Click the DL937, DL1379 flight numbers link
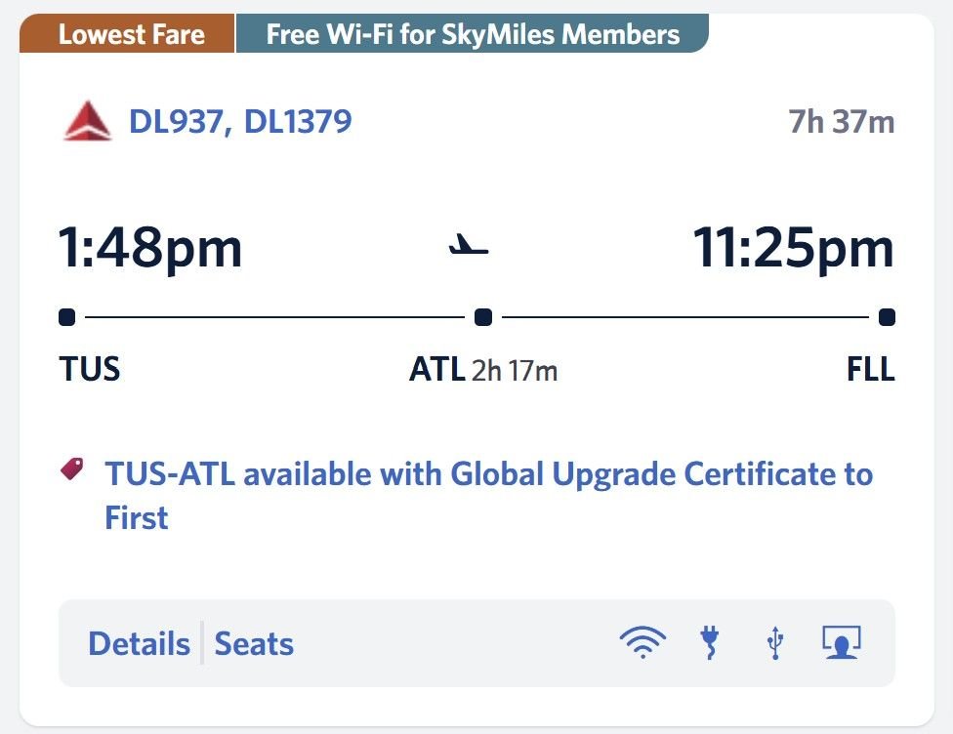Image resolution: width=953 pixels, height=734 pixels. pyautogui.click(x=240, y=122)
